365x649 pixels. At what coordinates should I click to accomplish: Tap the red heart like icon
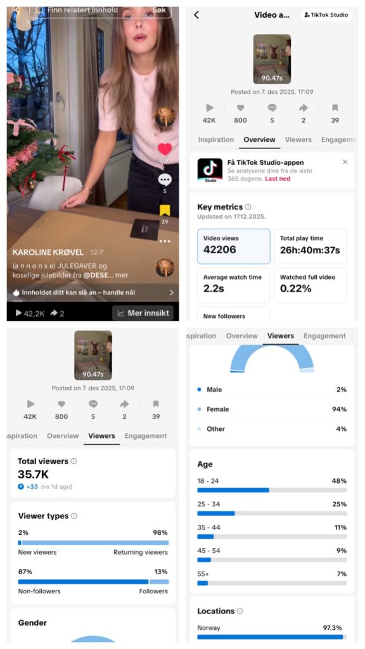click(165, 150)
